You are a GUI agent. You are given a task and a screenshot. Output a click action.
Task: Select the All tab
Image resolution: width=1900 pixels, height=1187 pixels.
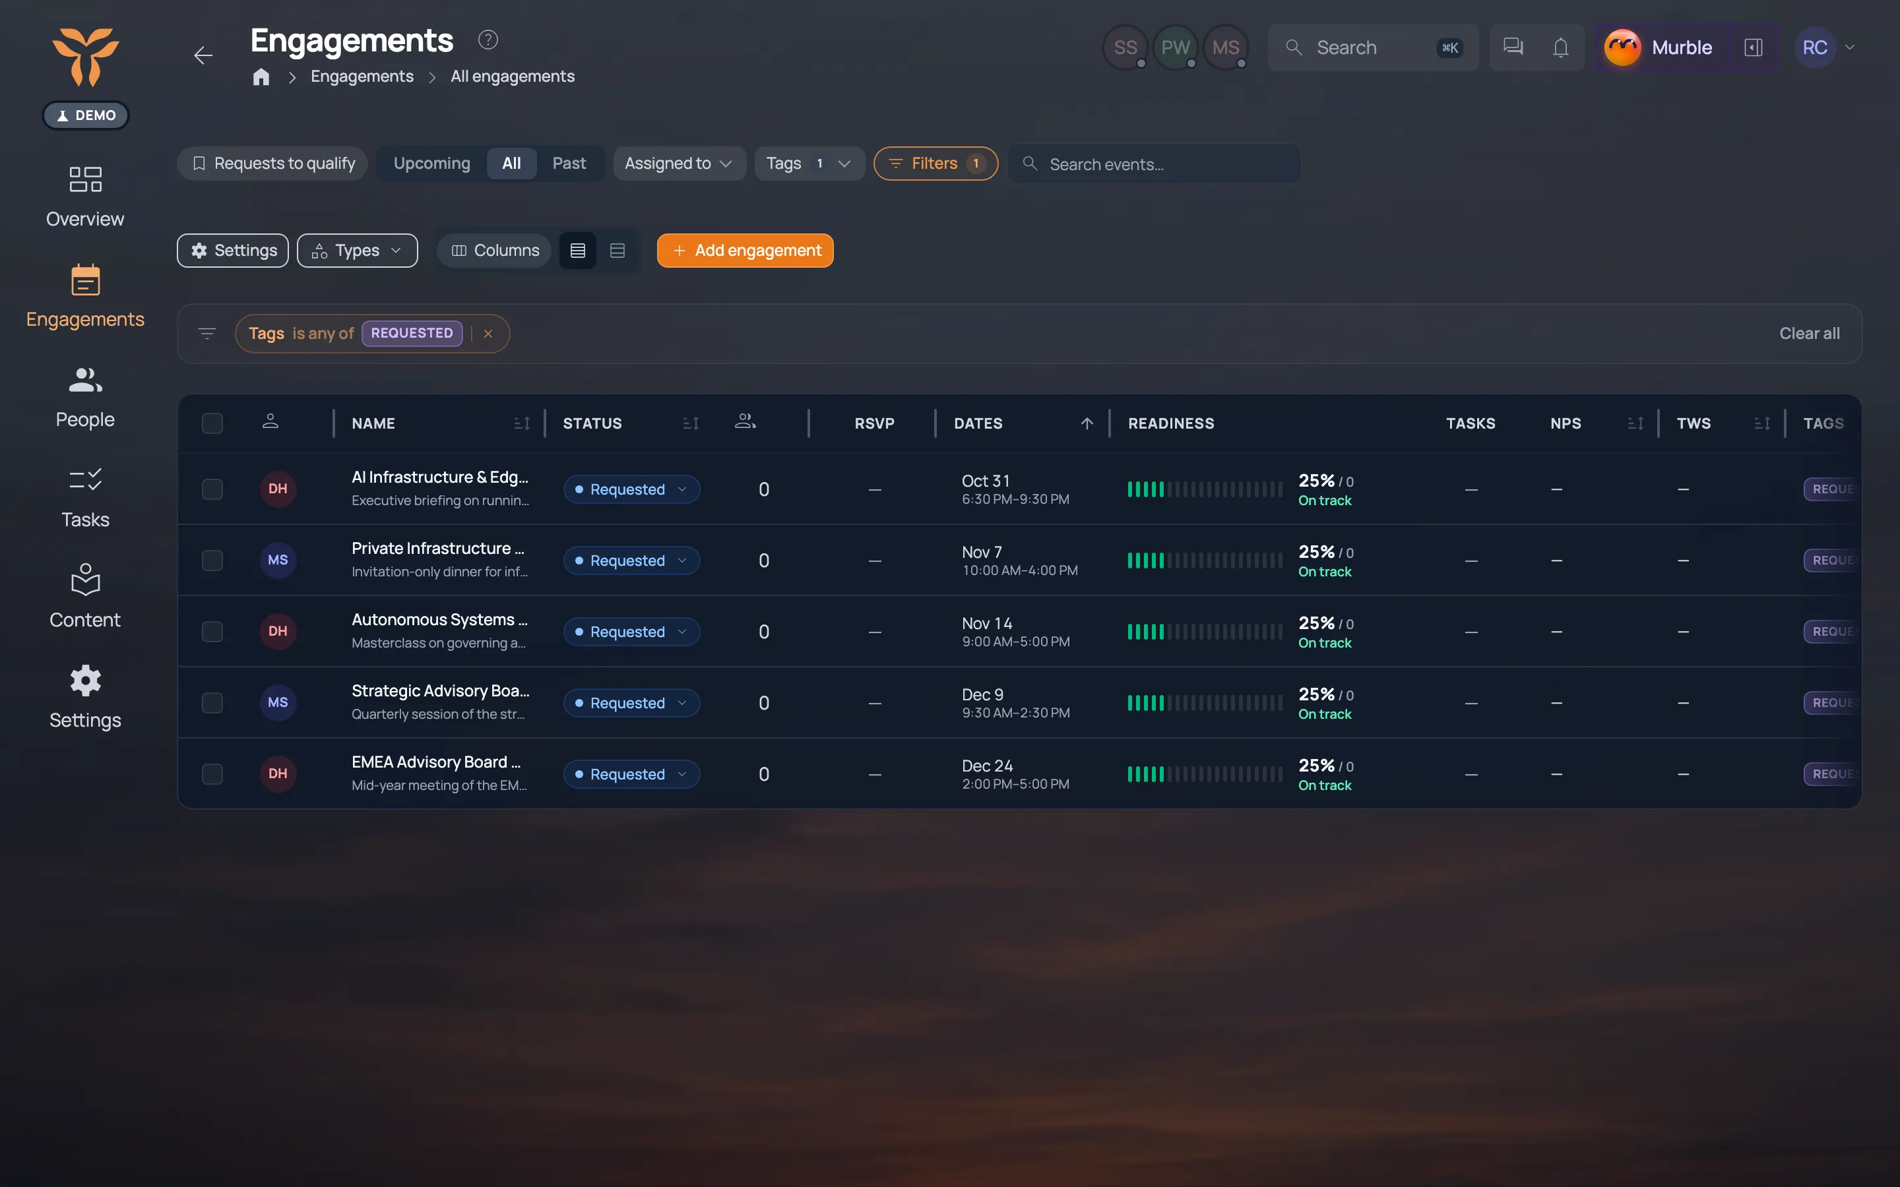[x=511, y=164]
